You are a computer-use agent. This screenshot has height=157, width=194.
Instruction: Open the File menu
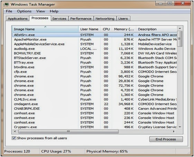(x=9, y=11)
